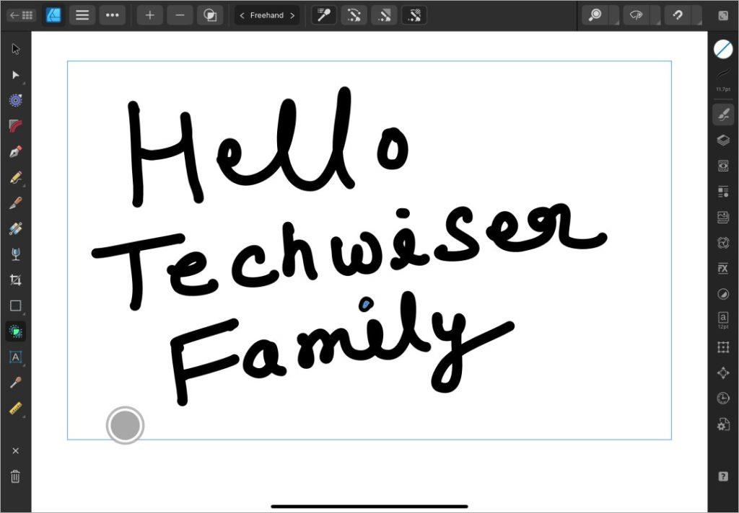
Task: Select the Fill/Gradient tool icon
Action: coord(16,228)
